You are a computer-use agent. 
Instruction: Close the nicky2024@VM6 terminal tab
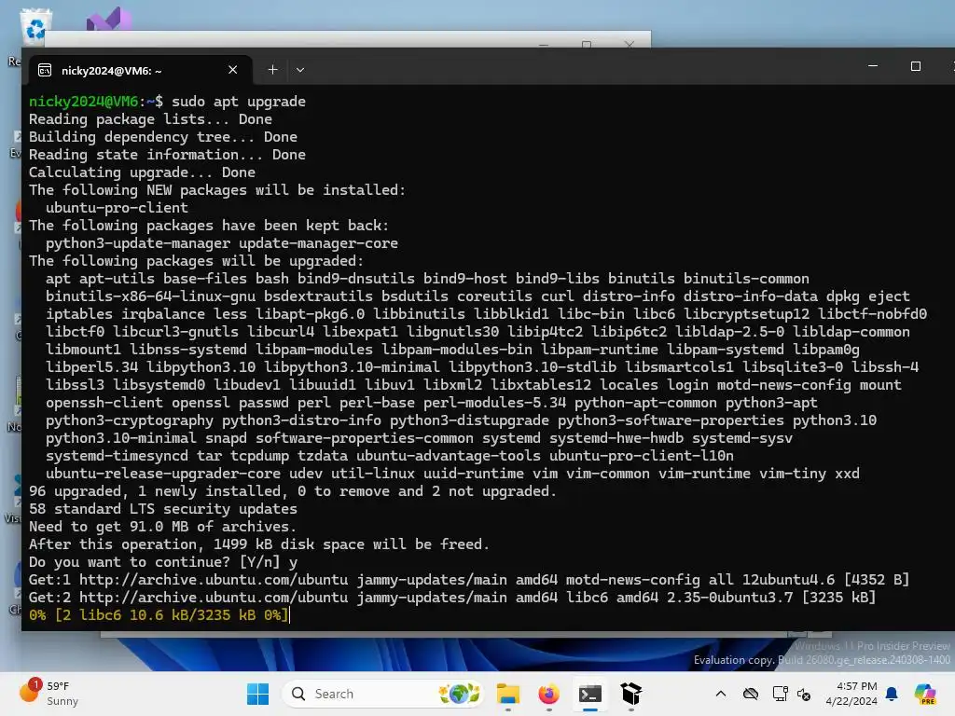pos(232,70)
